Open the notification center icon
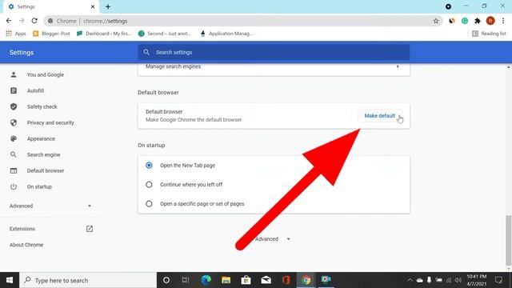512x288 pixels. click(498, 280)
